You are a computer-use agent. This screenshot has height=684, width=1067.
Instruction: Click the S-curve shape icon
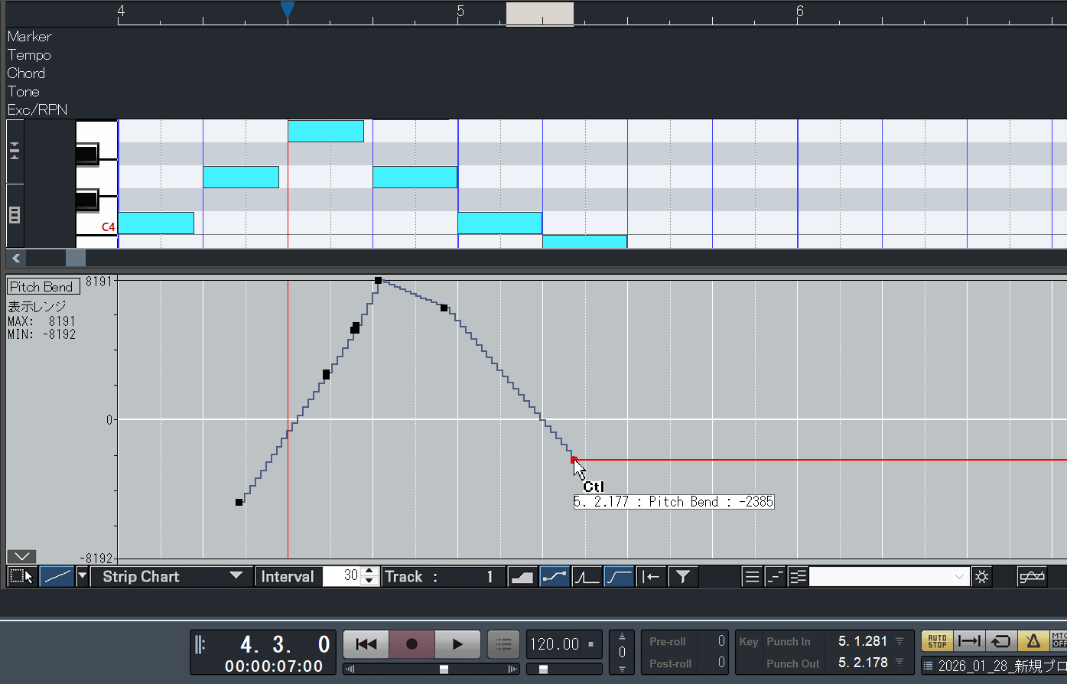coord(619,577)
